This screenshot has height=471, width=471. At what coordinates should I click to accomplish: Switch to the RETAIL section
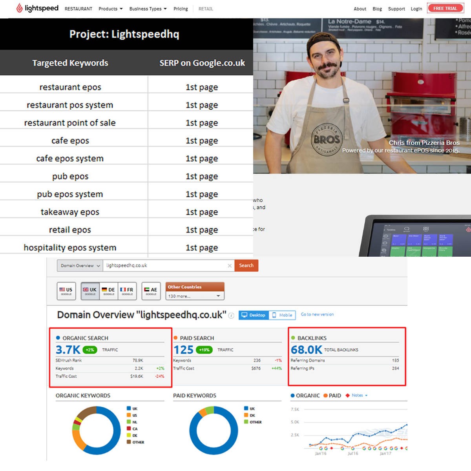[206, 9]
